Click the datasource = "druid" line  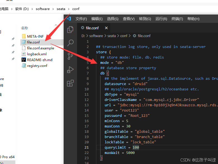(x=126, y=84)
